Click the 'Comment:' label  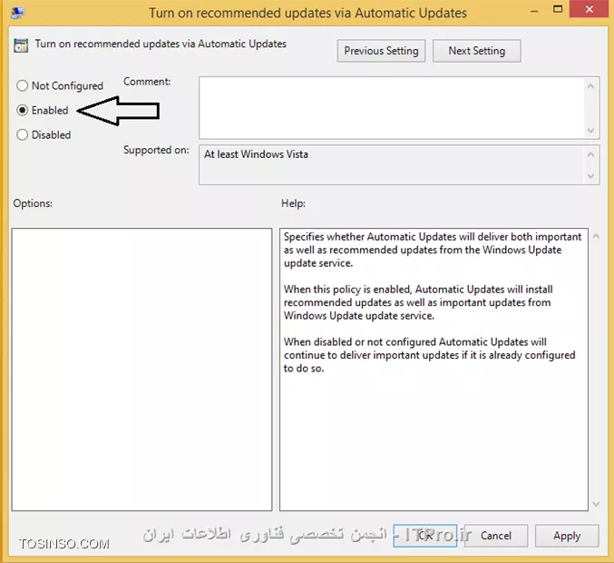147,82
